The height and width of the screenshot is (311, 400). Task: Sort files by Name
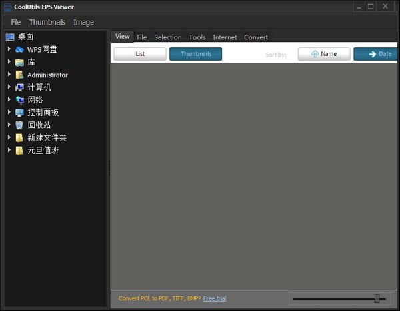tap(324, 54)
